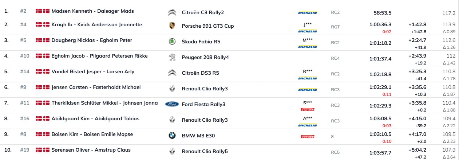459x160 pixels.
Task: Click the Citroën DS3 R5 car name
Action: [201, 73]
